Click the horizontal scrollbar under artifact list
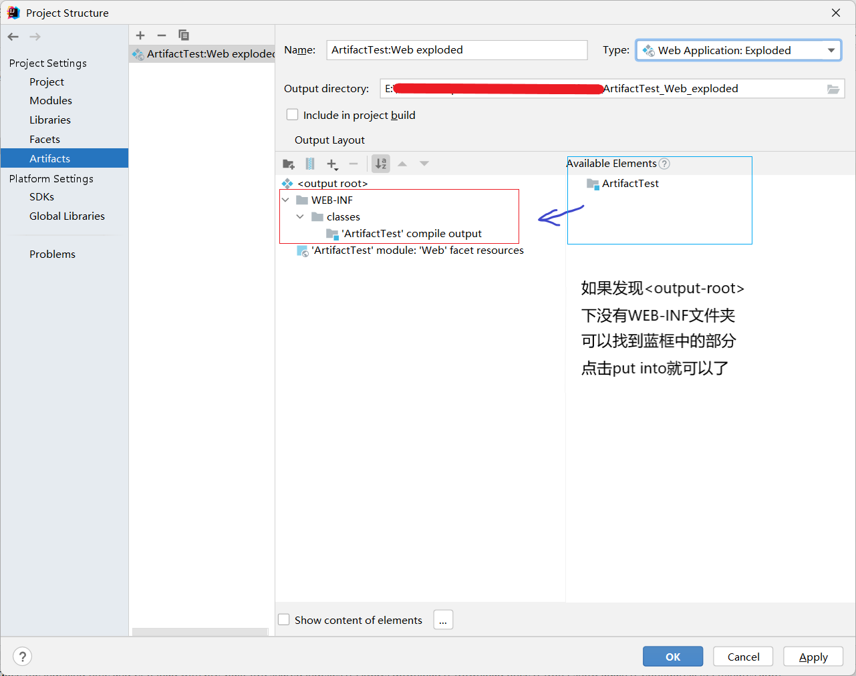Viewport: 856px width, 676px height. click(200, 632)
